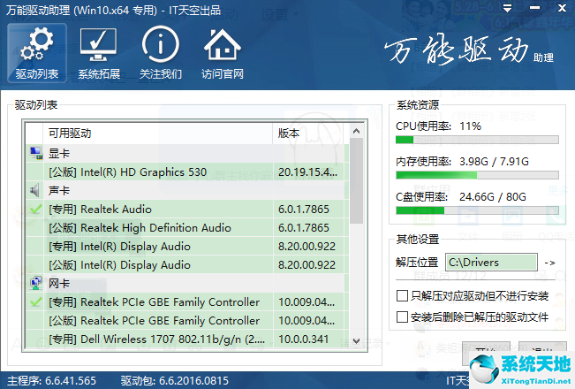Viewport: 575px width, 389px height.
Task: Uncheck [专用] Realtek PCIe GBE Family Controller checkmark
Action: pyautogui.click(x=36, y=301)
